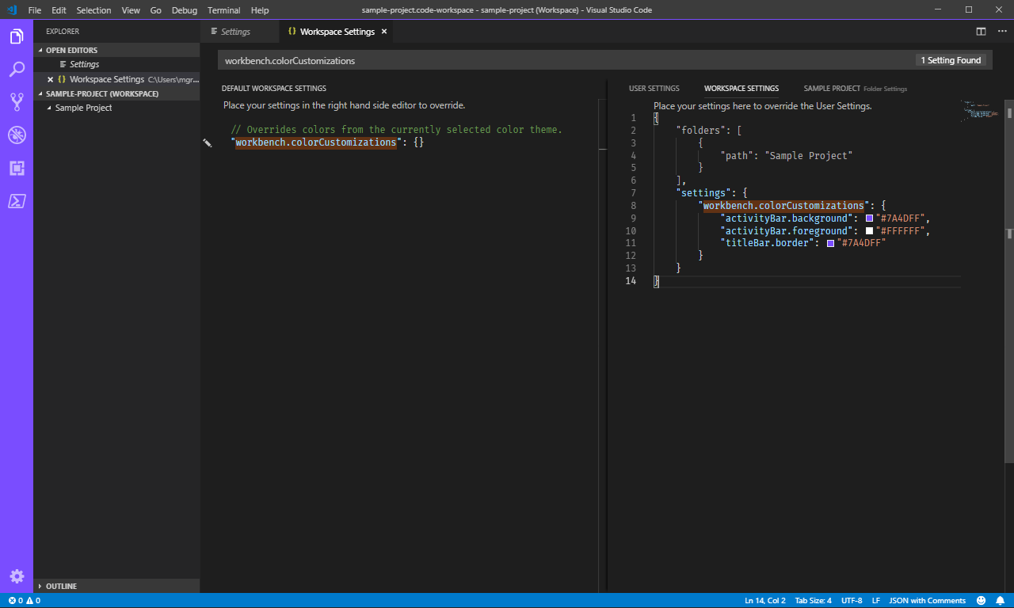The height and width of the screenshot is (608, 1014).
Task: Click "workbench.colorCustomizations" in default settings
Action: pos(316,142)
